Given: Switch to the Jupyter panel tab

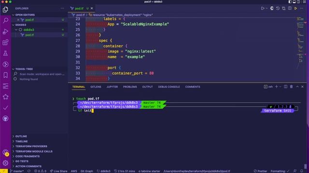Looking at the screenshot, I should (x=112, y=87).
